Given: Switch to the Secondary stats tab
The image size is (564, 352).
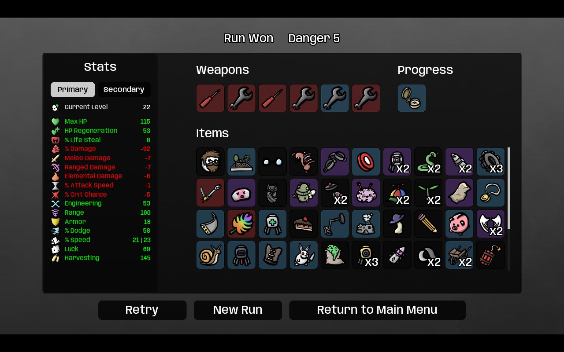Looking at the screenshot, I should [124, 90].
